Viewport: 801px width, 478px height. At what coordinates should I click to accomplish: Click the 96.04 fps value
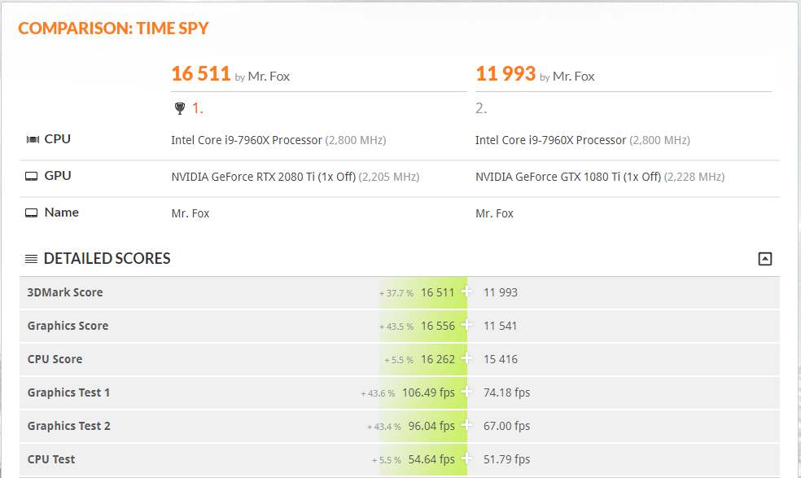click(x=431, y=426)
